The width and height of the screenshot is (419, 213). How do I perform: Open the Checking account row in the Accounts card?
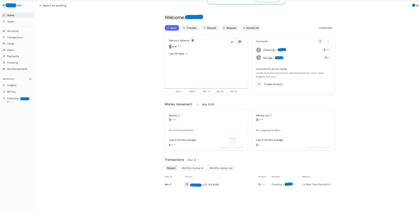point(293,50)
